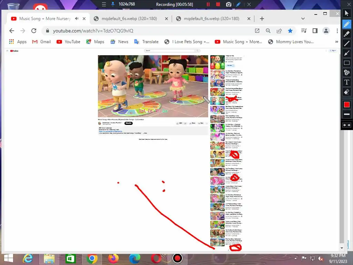Click the YouTube video player

pos(153,86)
